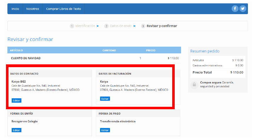Open the Nosotros menu item
Screen dimensions: 261x140
pos(33,9)
